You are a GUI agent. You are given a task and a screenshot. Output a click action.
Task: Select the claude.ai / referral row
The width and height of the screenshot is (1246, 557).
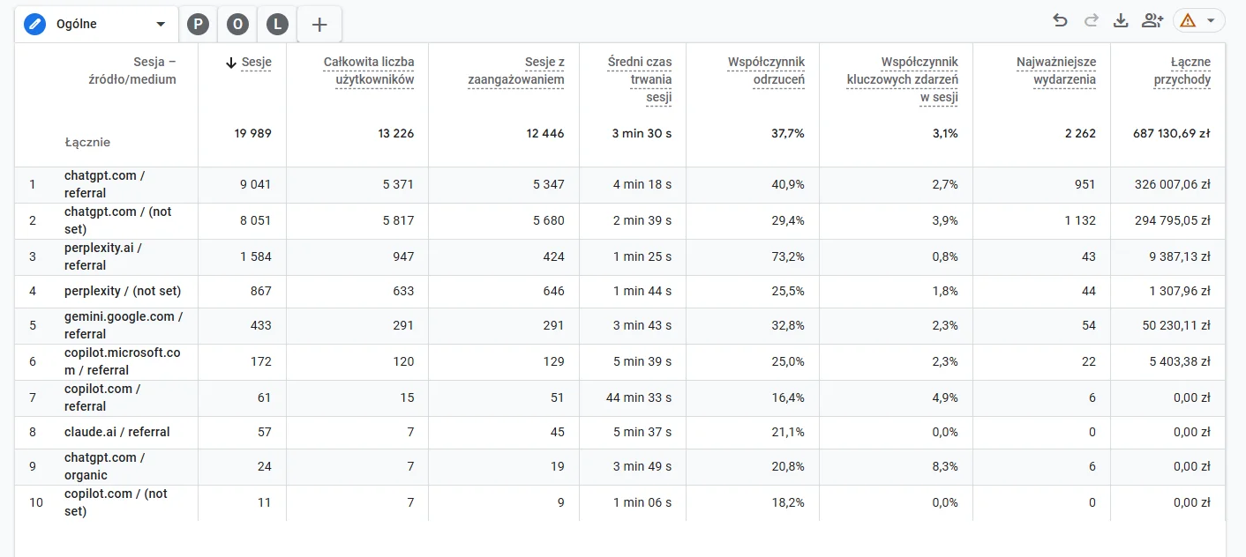click(619, 432)
